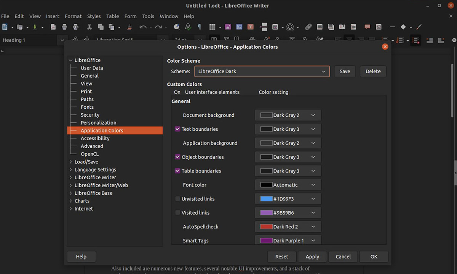
Task: Expand the Language Settings tree node
Action: coord(71,169)
